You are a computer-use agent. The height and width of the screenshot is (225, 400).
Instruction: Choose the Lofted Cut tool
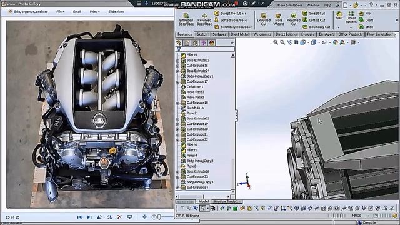pos(314,20)
